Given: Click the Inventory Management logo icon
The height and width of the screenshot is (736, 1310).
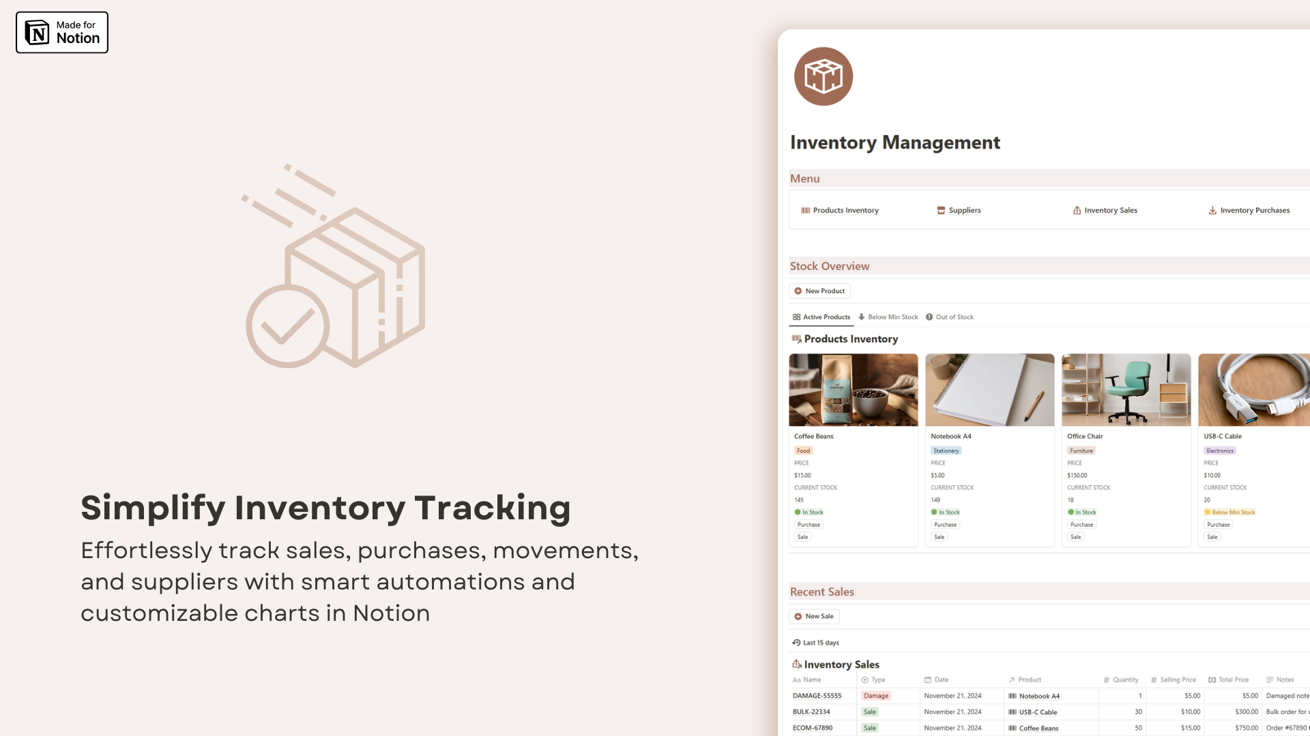Looking at the screenshot, I should [x=821, y=76].
